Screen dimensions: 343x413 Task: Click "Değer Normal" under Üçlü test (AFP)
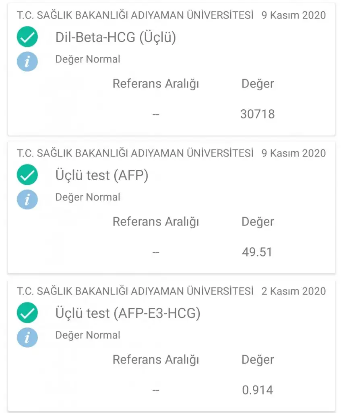pyautogui.click(x=88, y=197)
